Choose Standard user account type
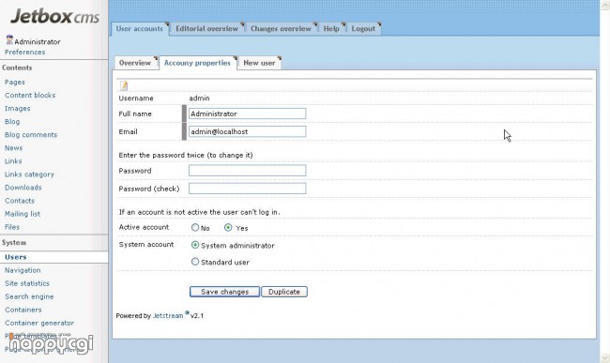Screen dimensions: 610x363 pos(195,262)
